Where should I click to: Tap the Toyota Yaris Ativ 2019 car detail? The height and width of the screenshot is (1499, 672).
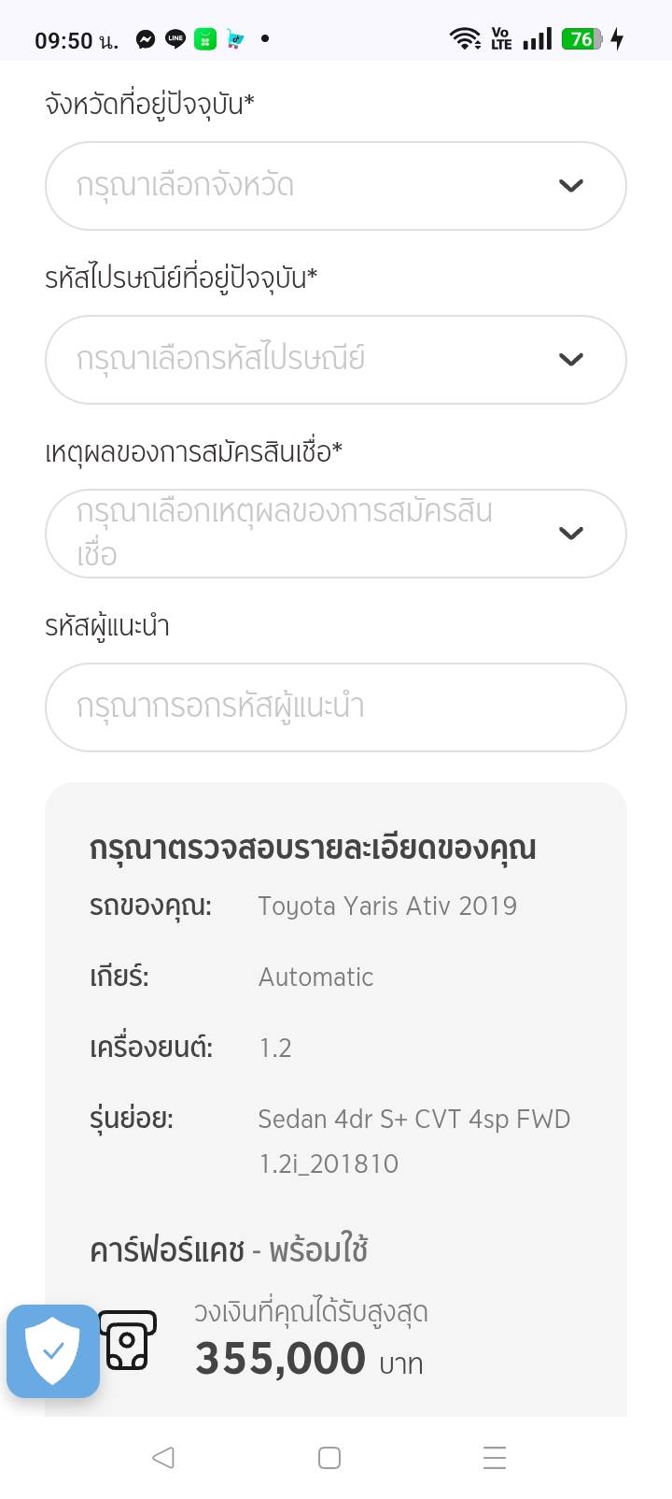click(387, 907)
